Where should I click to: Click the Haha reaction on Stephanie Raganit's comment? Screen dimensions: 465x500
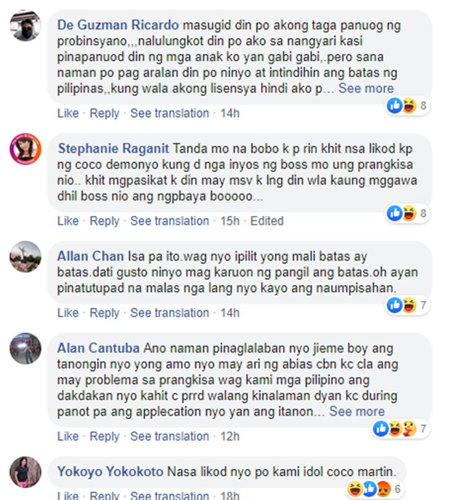pos(409,213)
